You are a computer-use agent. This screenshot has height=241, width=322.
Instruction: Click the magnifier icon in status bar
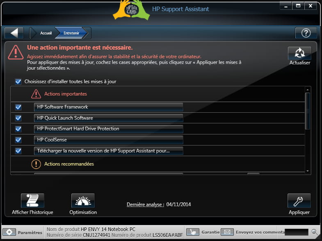[314, 232]
